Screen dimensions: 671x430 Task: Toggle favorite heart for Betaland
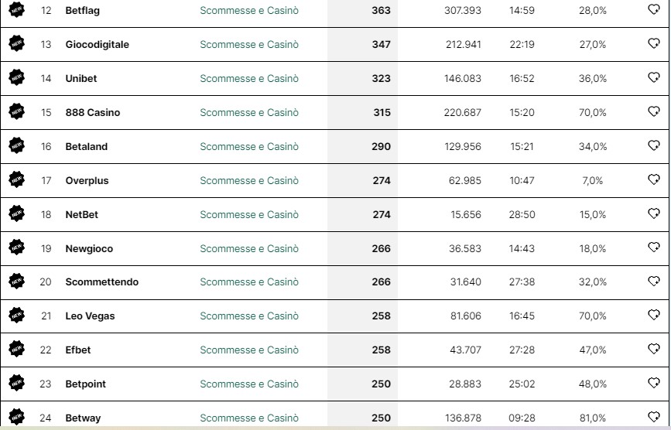[653, 145]
